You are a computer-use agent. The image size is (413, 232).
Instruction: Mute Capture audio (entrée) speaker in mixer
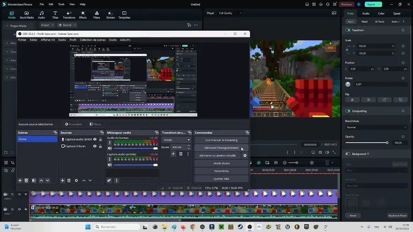[110, 165]
